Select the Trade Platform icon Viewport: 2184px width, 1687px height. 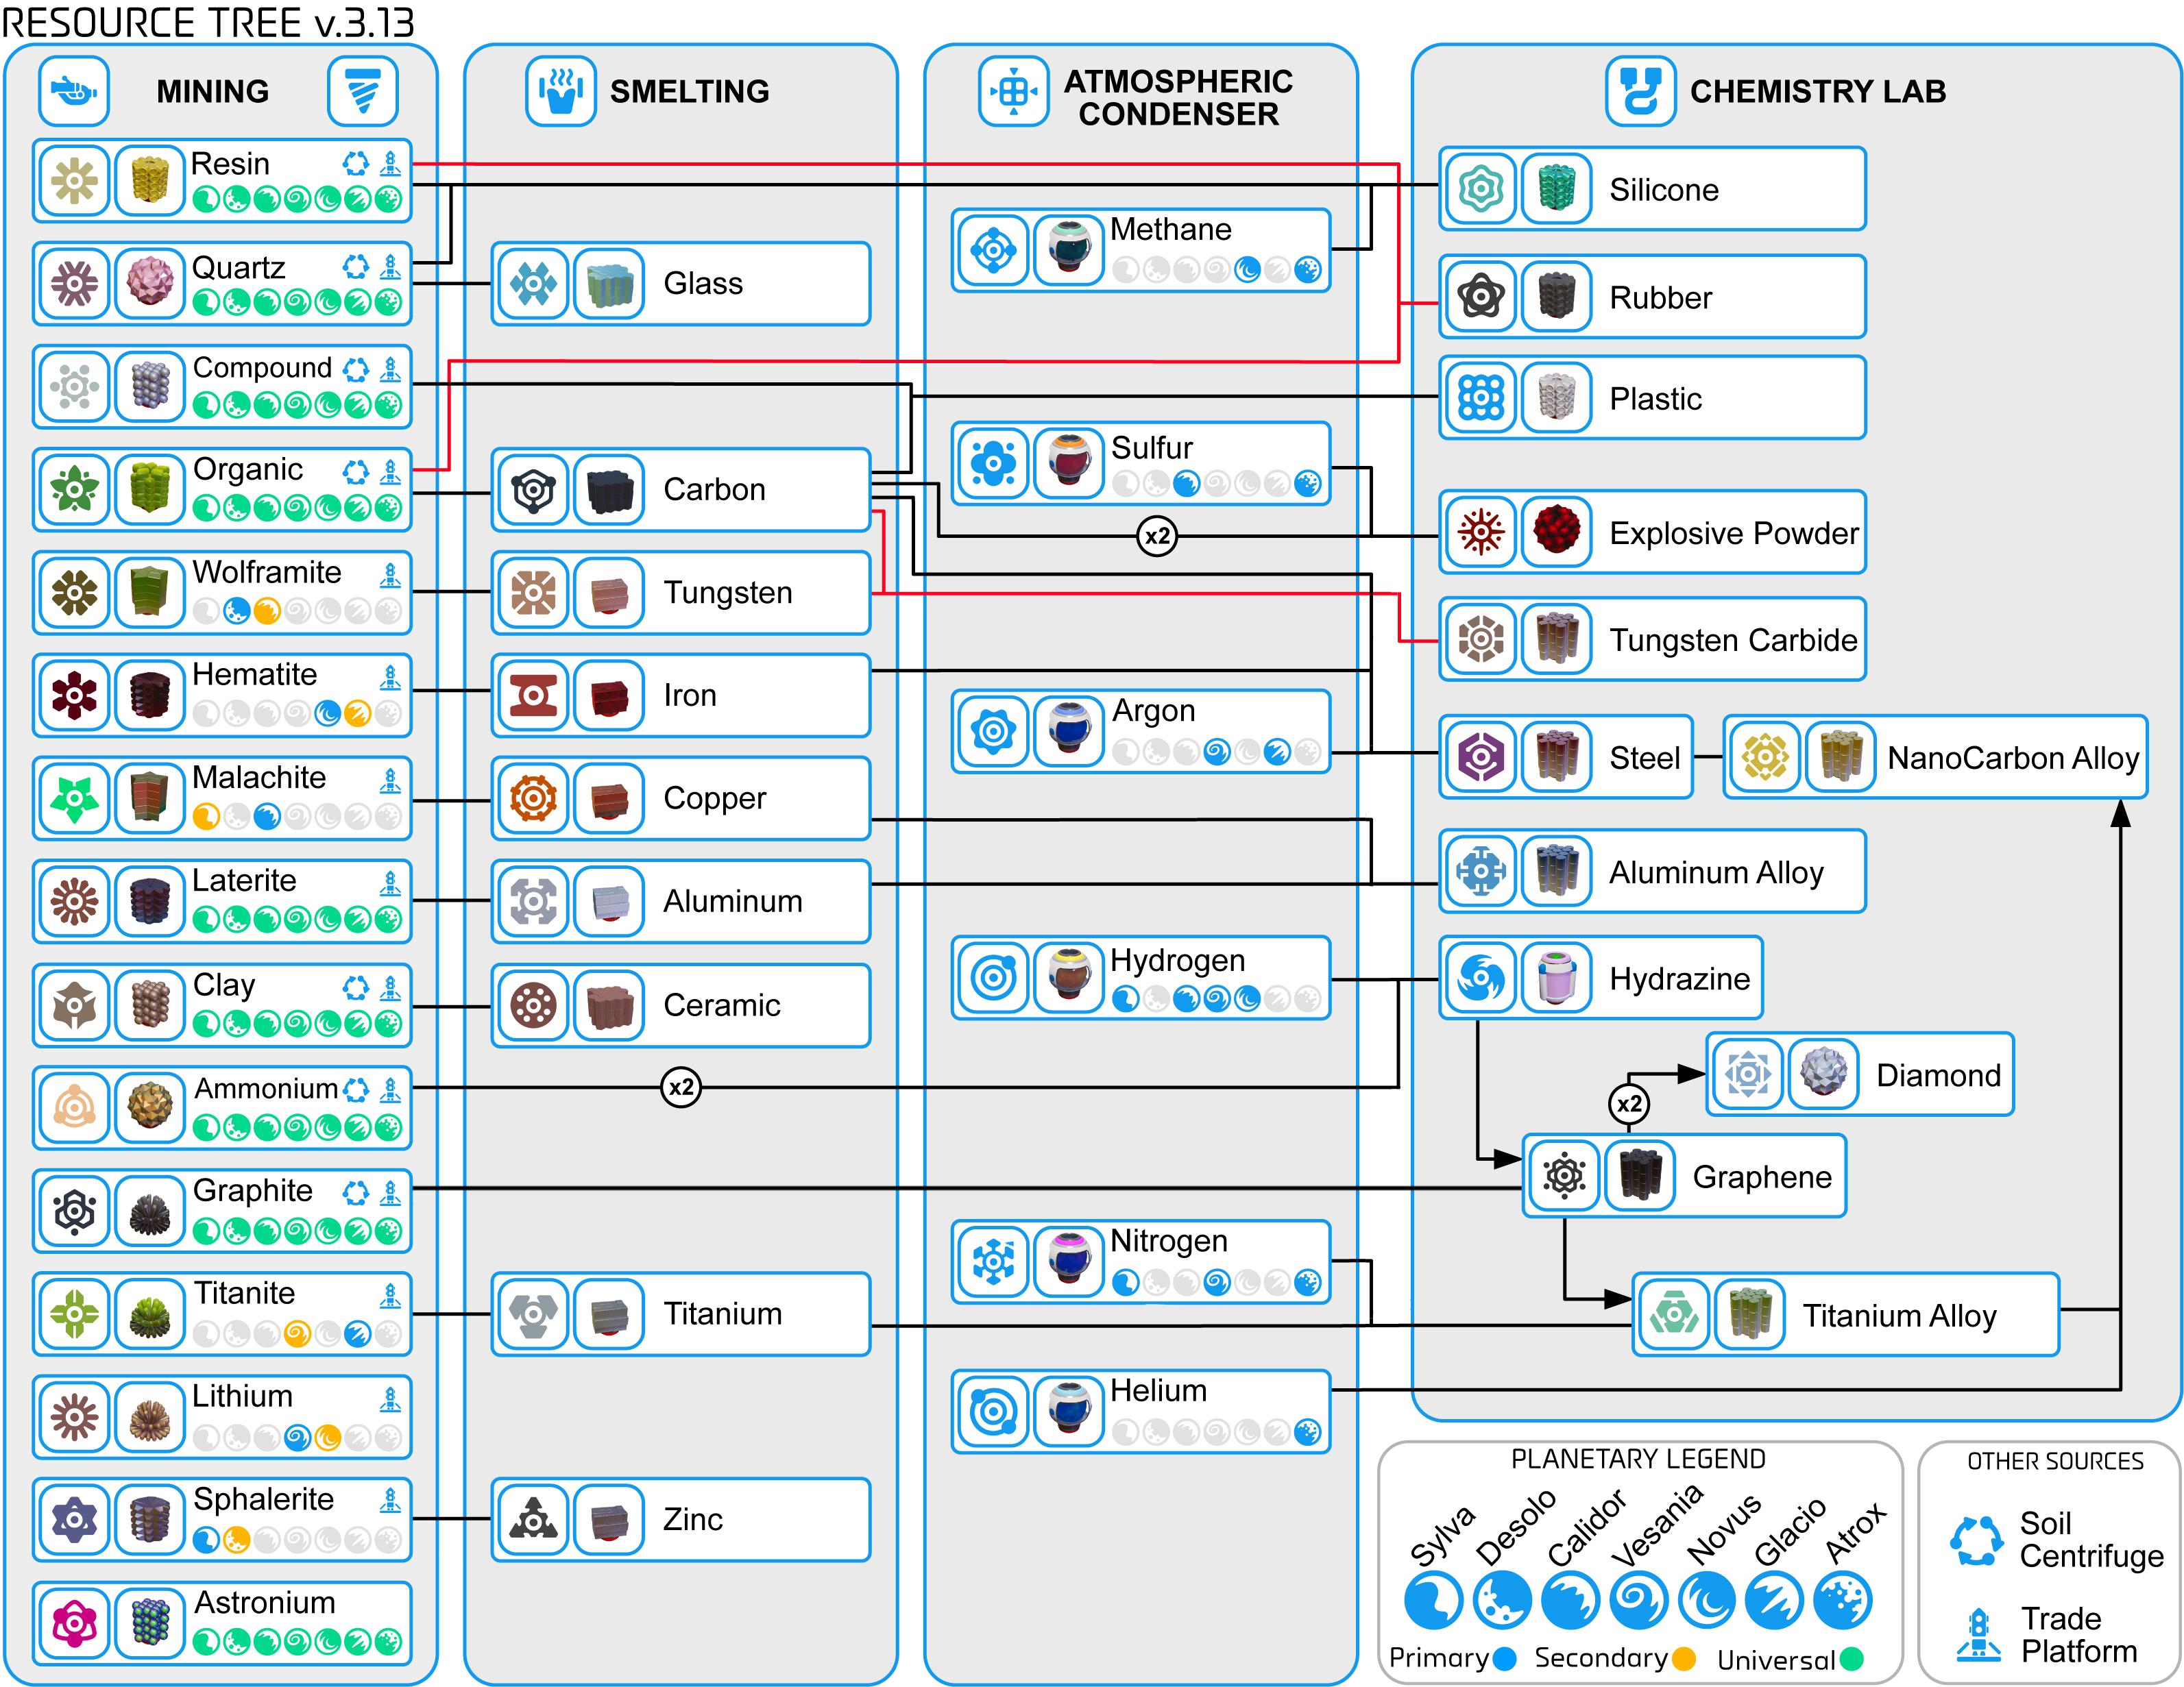pos(1980,1630)
